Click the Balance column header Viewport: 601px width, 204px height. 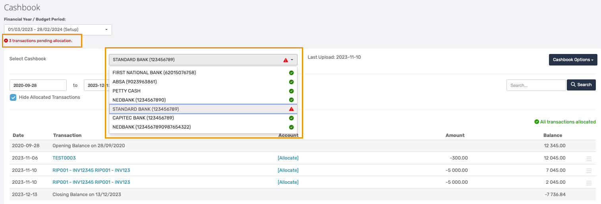(x=553, y=135)
